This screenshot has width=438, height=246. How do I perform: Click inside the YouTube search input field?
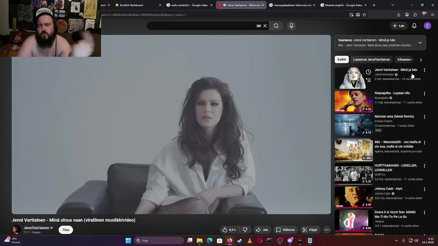202,26
